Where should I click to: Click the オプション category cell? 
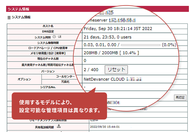coord(24,79)
